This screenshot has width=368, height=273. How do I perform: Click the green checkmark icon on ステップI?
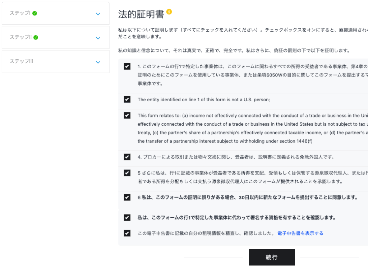(34, 13)
